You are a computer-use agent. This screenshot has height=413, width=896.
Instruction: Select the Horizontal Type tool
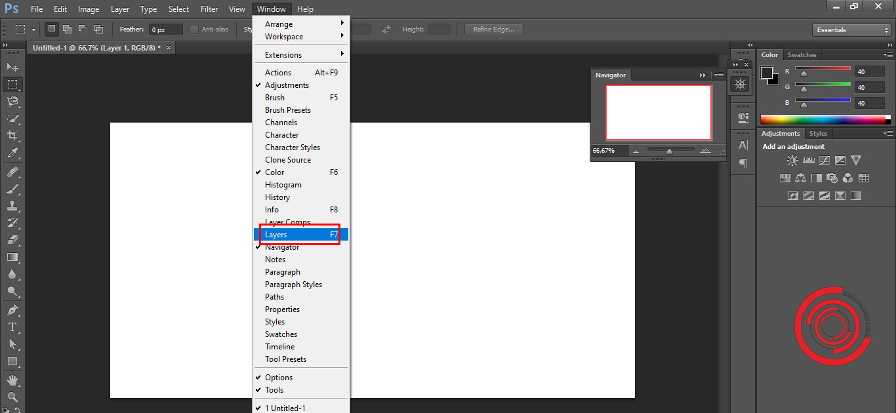(x=13, y=326)
